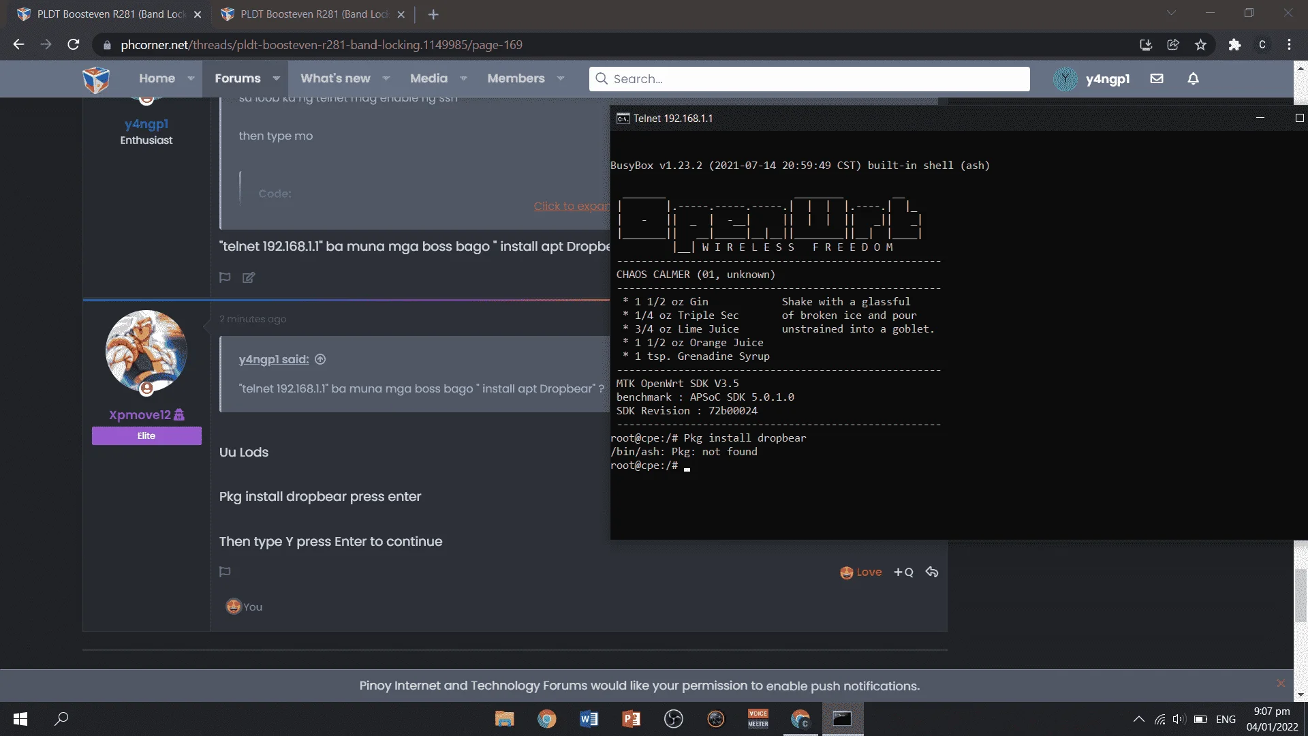Image resolution: width=1308 pixels, height=736 pixels.
Task: Open the Xpmove12 profile link
Action: pos(140,415)
